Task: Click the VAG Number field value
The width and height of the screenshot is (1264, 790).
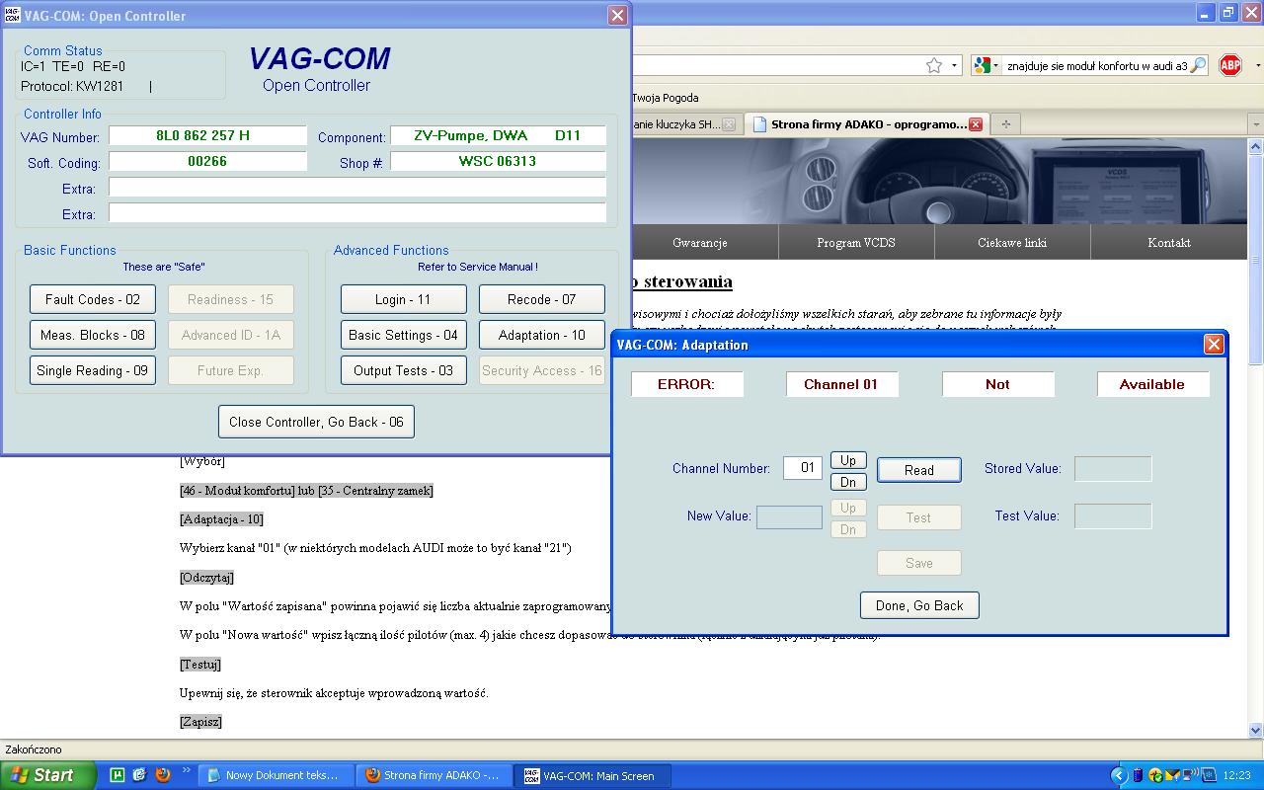Action: [207, 135]
